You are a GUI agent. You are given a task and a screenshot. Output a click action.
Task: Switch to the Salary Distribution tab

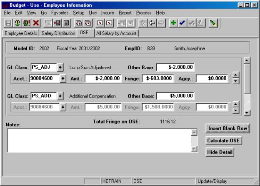[58, 33]
